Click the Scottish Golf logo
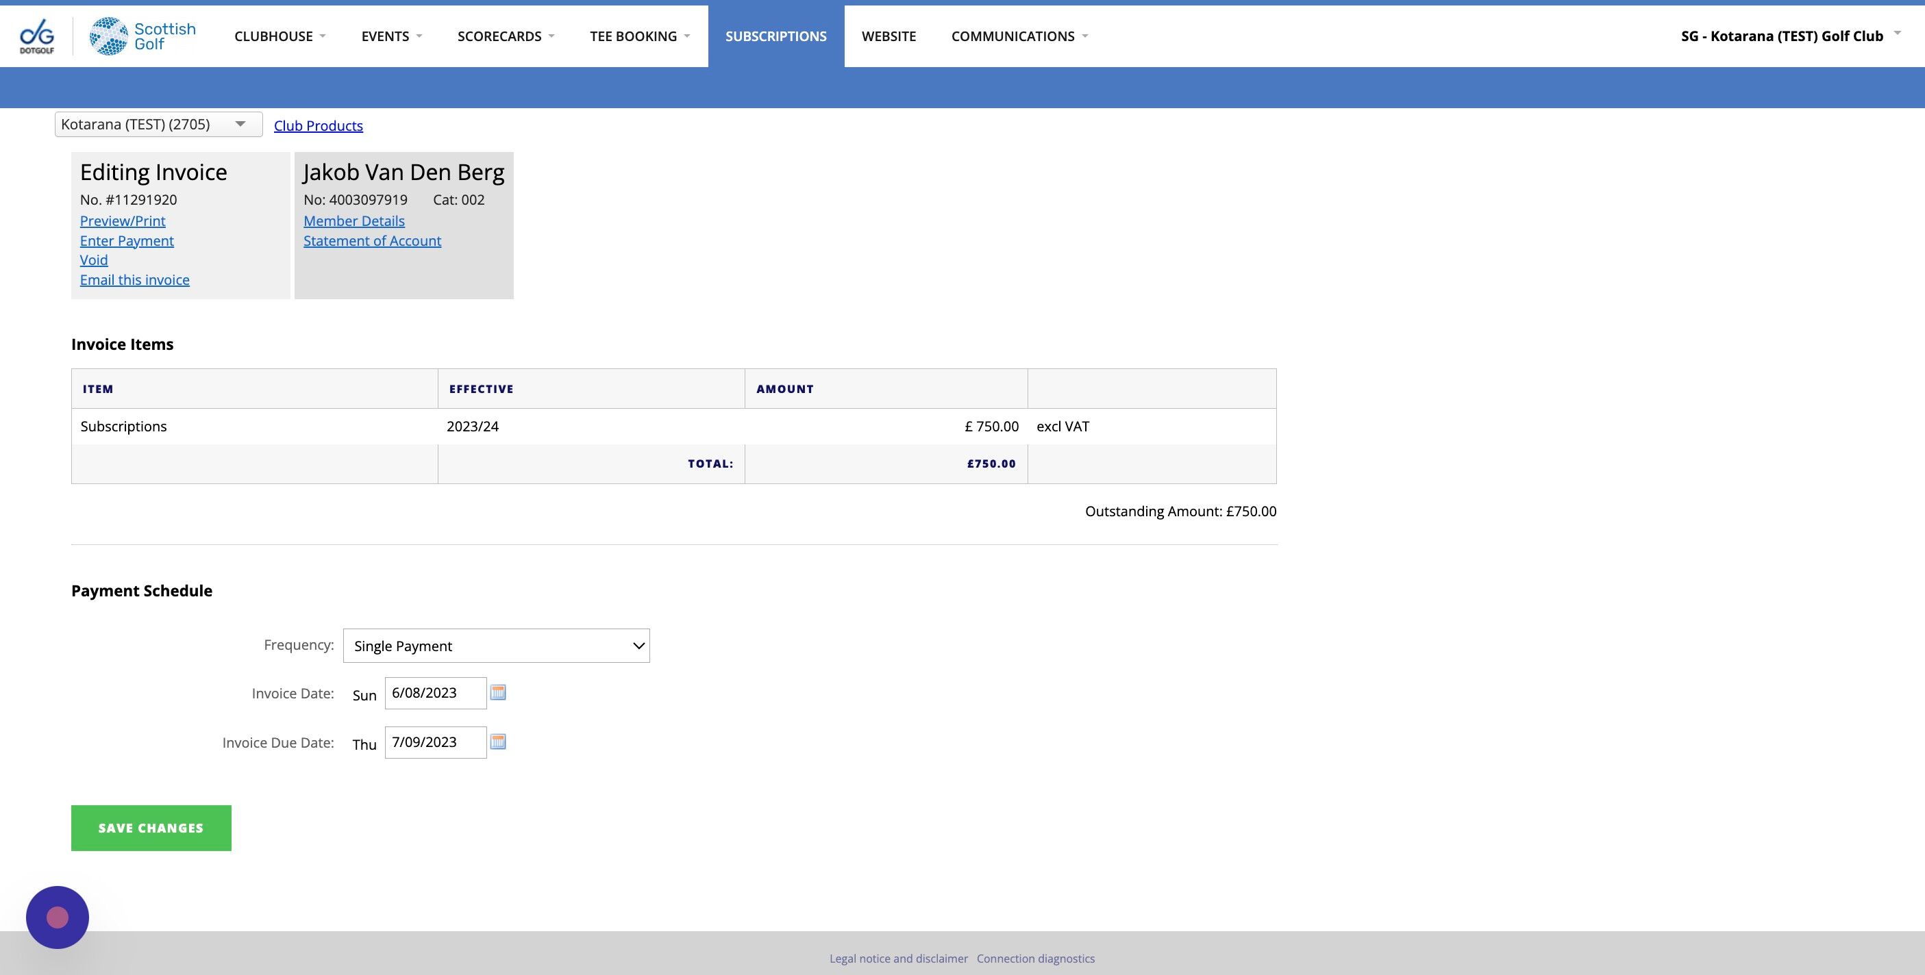Screen dimensions: 1925x975 (142, 36)
